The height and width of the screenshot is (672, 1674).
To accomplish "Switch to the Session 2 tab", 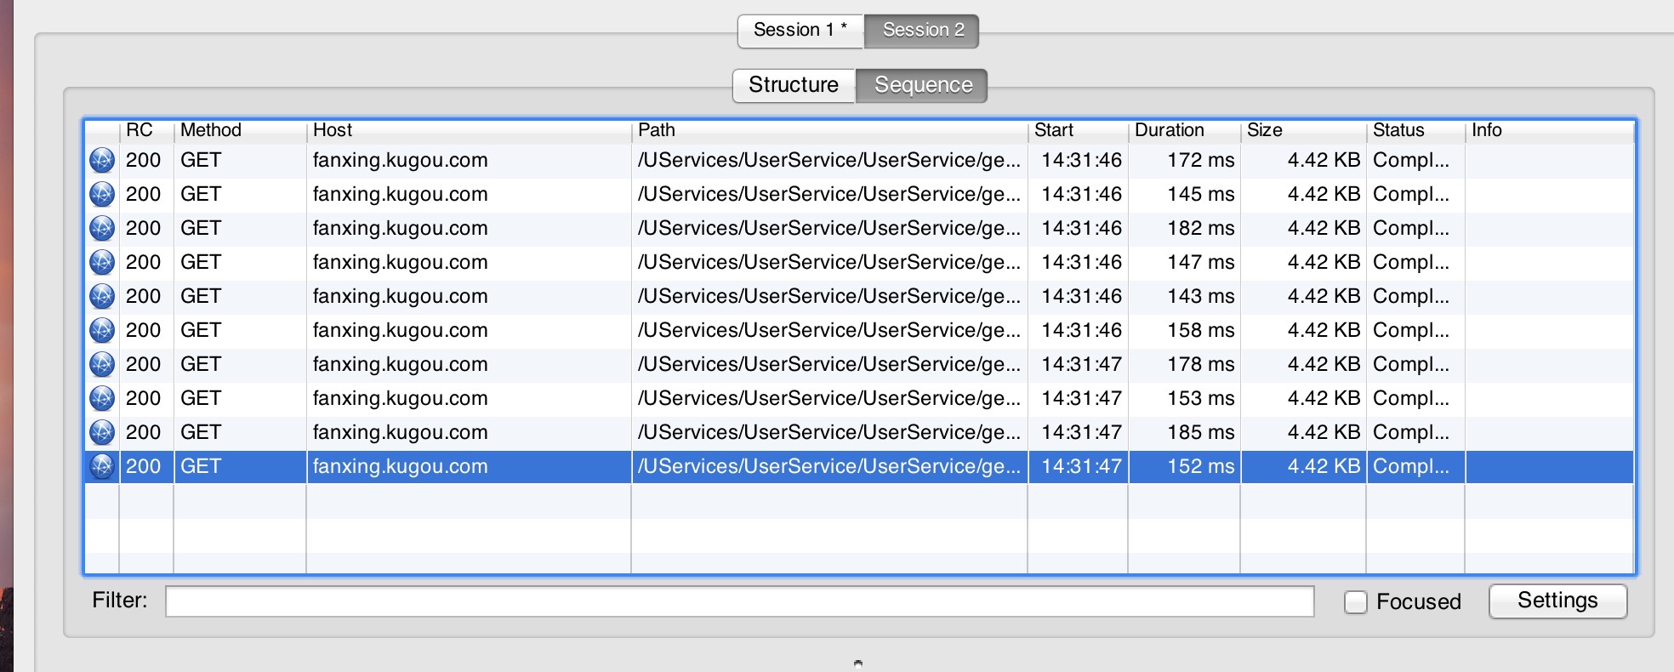I will click(922, 31).
